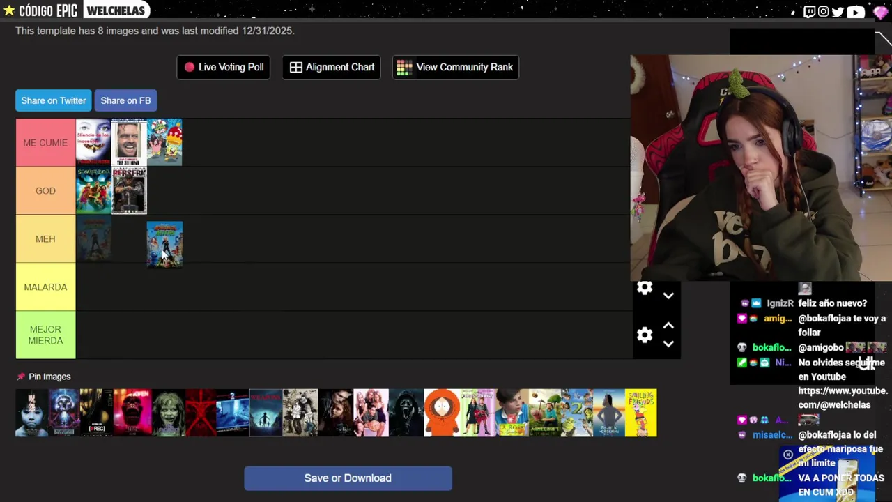The image size is (892, 502).
Task: Click 'feliz año nuevo?' chat message
Action: tap(832, 303)
